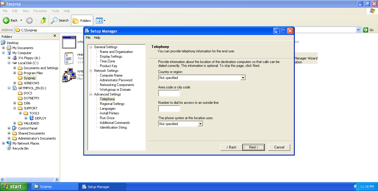Select Administrator Password tree item

pos(116,80)
